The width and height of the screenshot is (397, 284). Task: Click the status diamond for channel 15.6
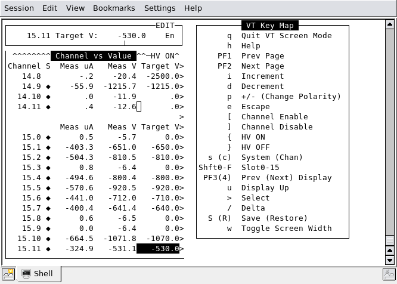(48, 198)
